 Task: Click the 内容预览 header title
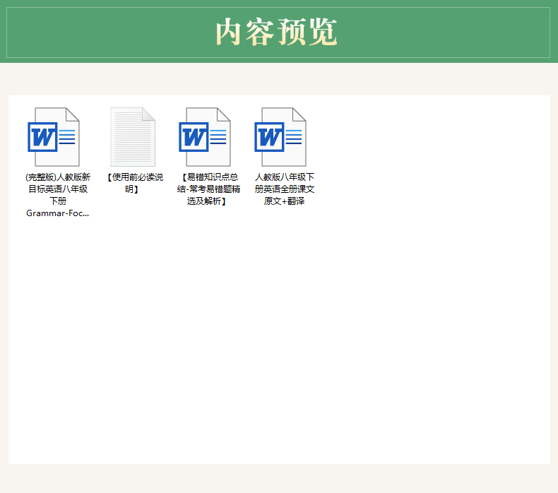[x=276, y=32]
